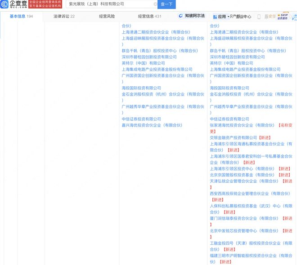Open 上海浦东引领区海通私募投资基金 link
This screenshot has width=297, height=265.
click(x=251, y=147)
